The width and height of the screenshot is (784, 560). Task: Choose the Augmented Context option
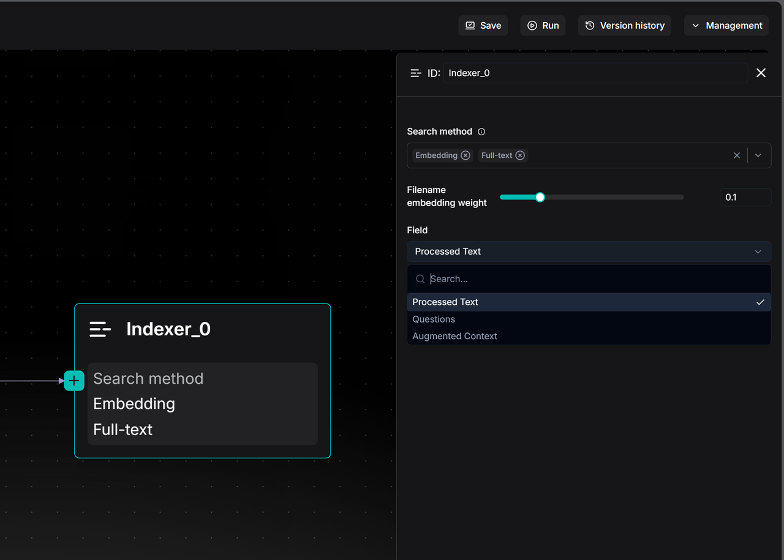(454, 336)
